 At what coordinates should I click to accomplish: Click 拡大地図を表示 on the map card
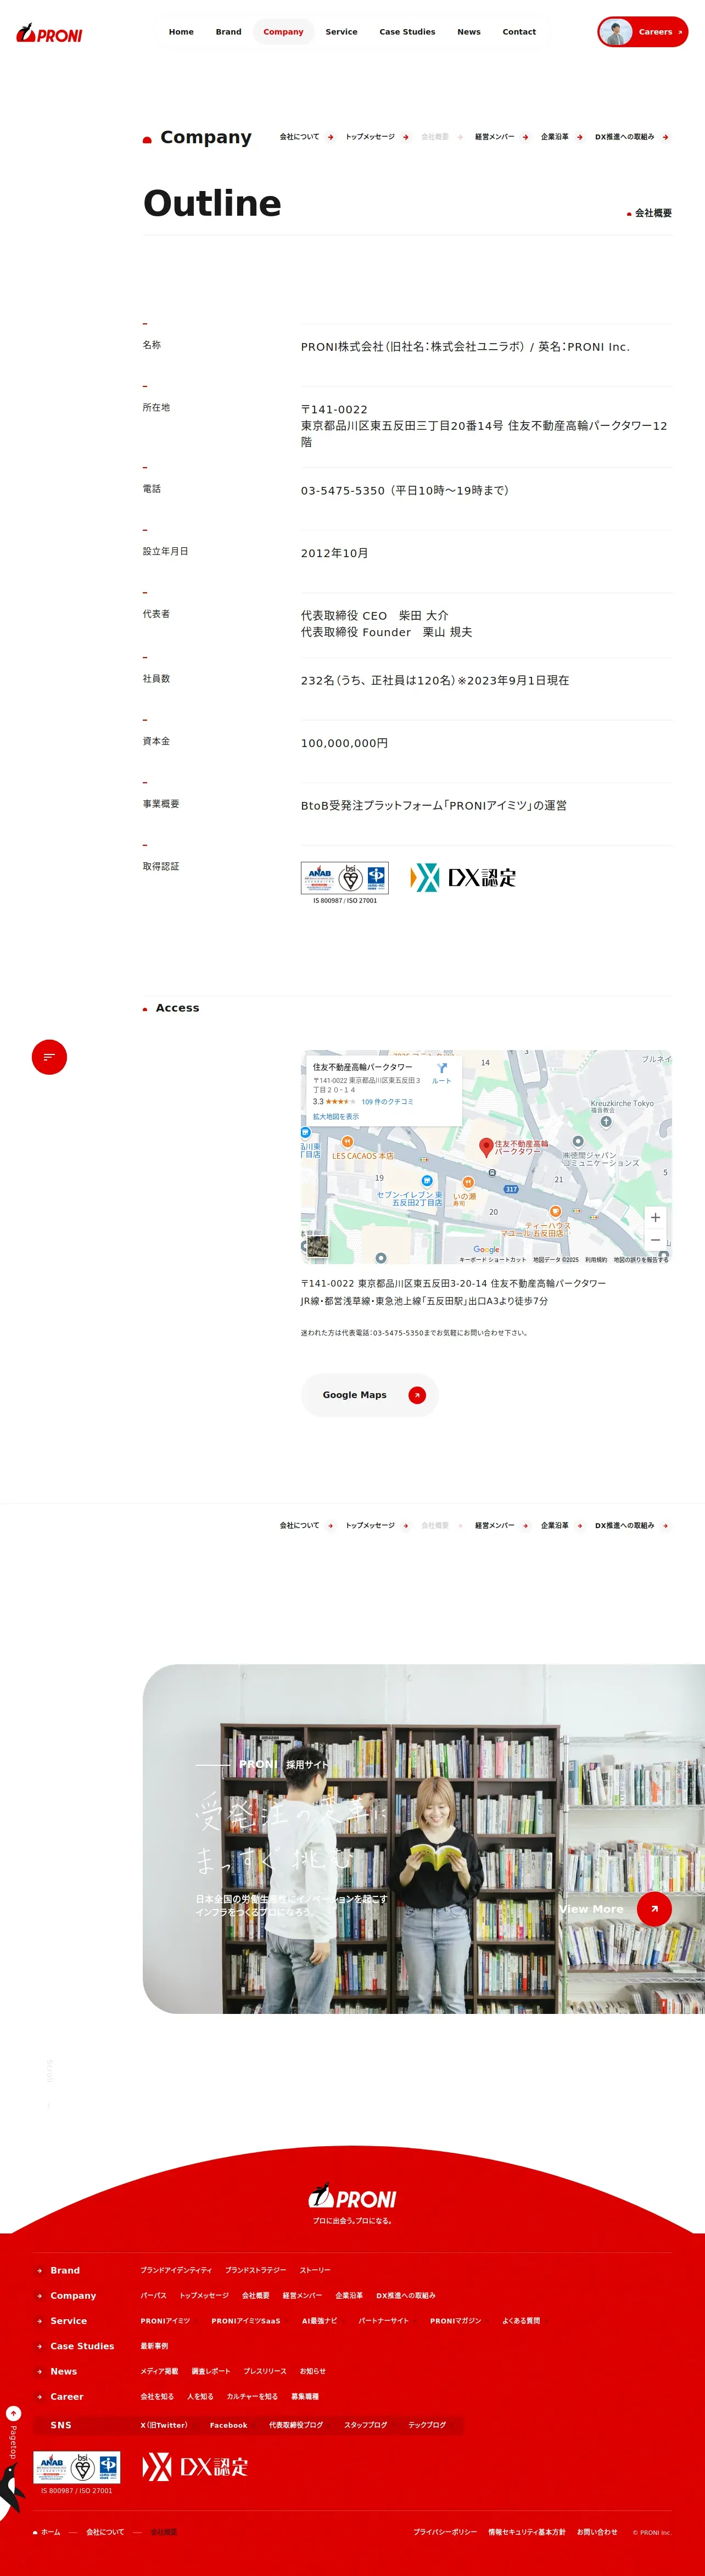[x=336, y=1116]
